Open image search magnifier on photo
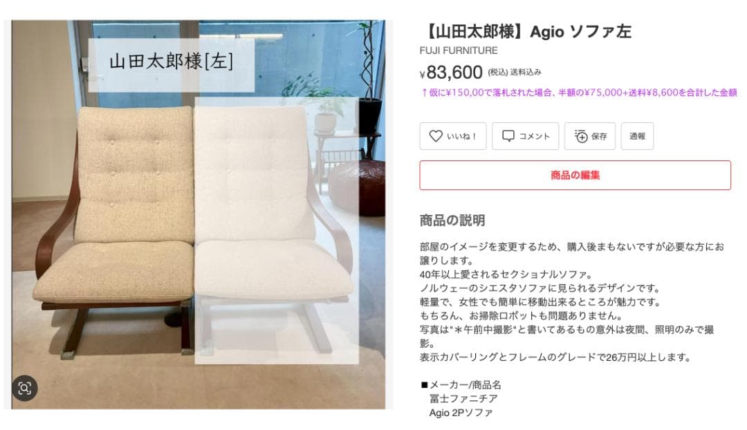This screenshot has height=430, width=747. pyautogui.click(x=24, y=388)
